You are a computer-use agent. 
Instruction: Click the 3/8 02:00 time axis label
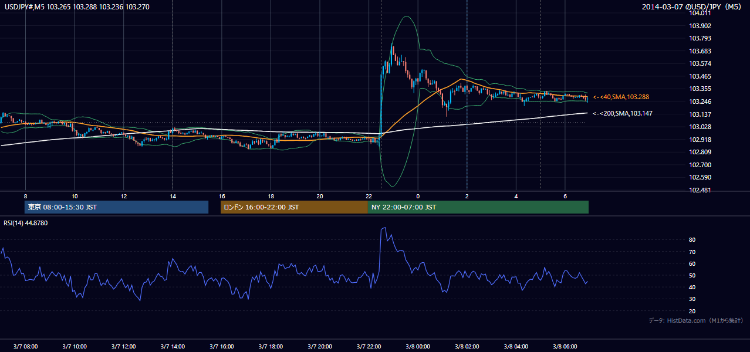pyautogui.click(x=467, y=347)
